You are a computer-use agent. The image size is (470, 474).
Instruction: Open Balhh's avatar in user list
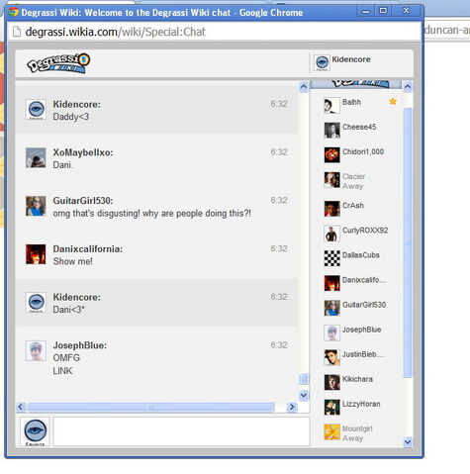(x=331, y=106)
